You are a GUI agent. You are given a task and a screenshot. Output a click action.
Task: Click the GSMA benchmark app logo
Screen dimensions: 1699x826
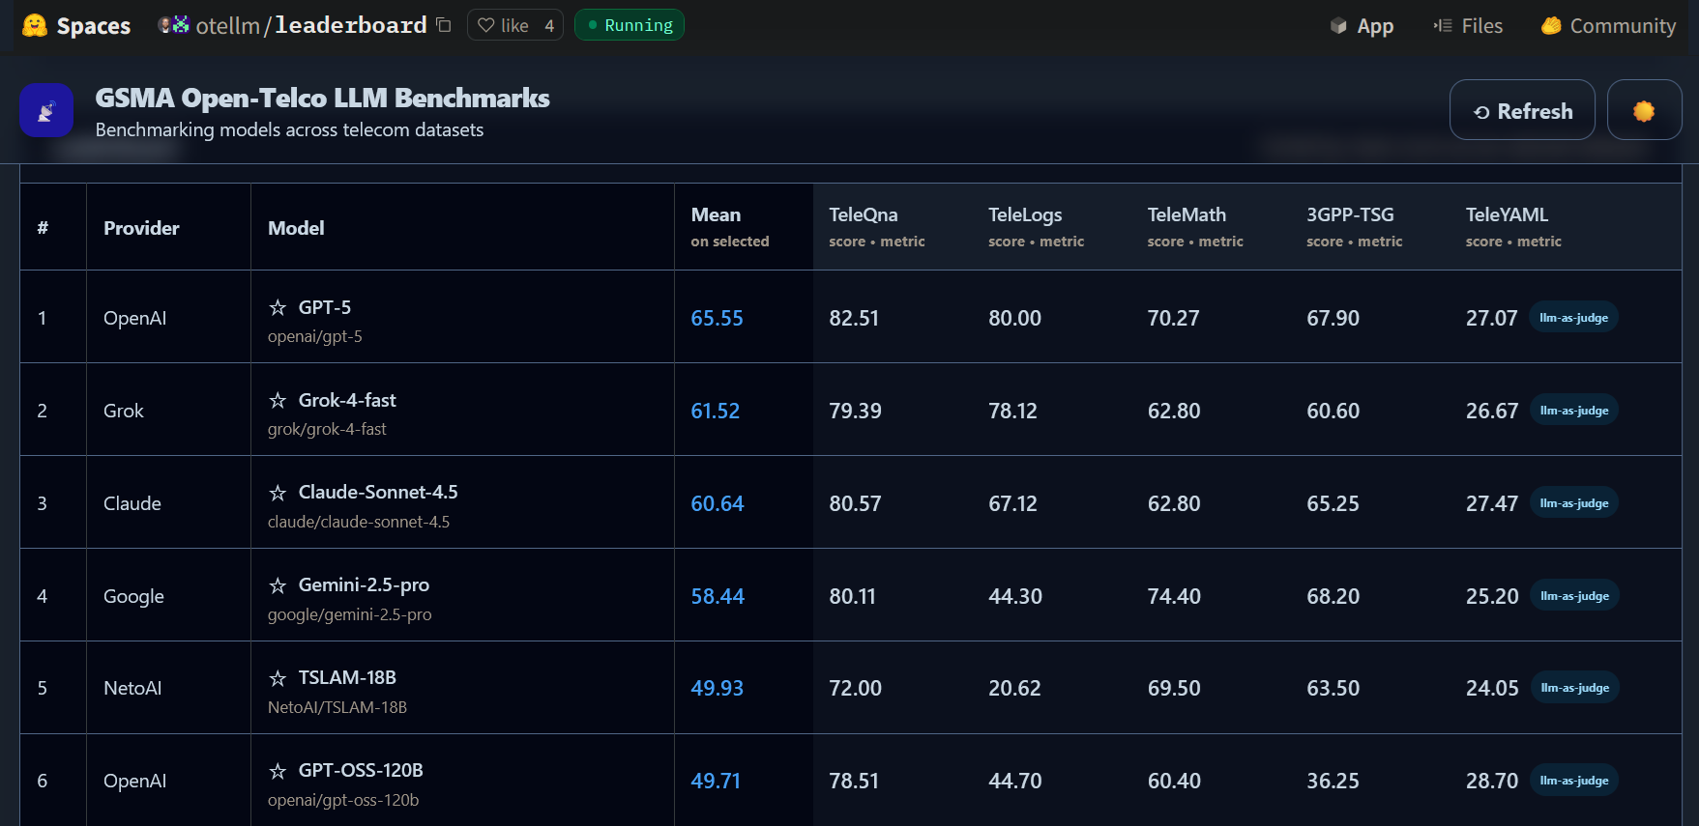point(46,110)
